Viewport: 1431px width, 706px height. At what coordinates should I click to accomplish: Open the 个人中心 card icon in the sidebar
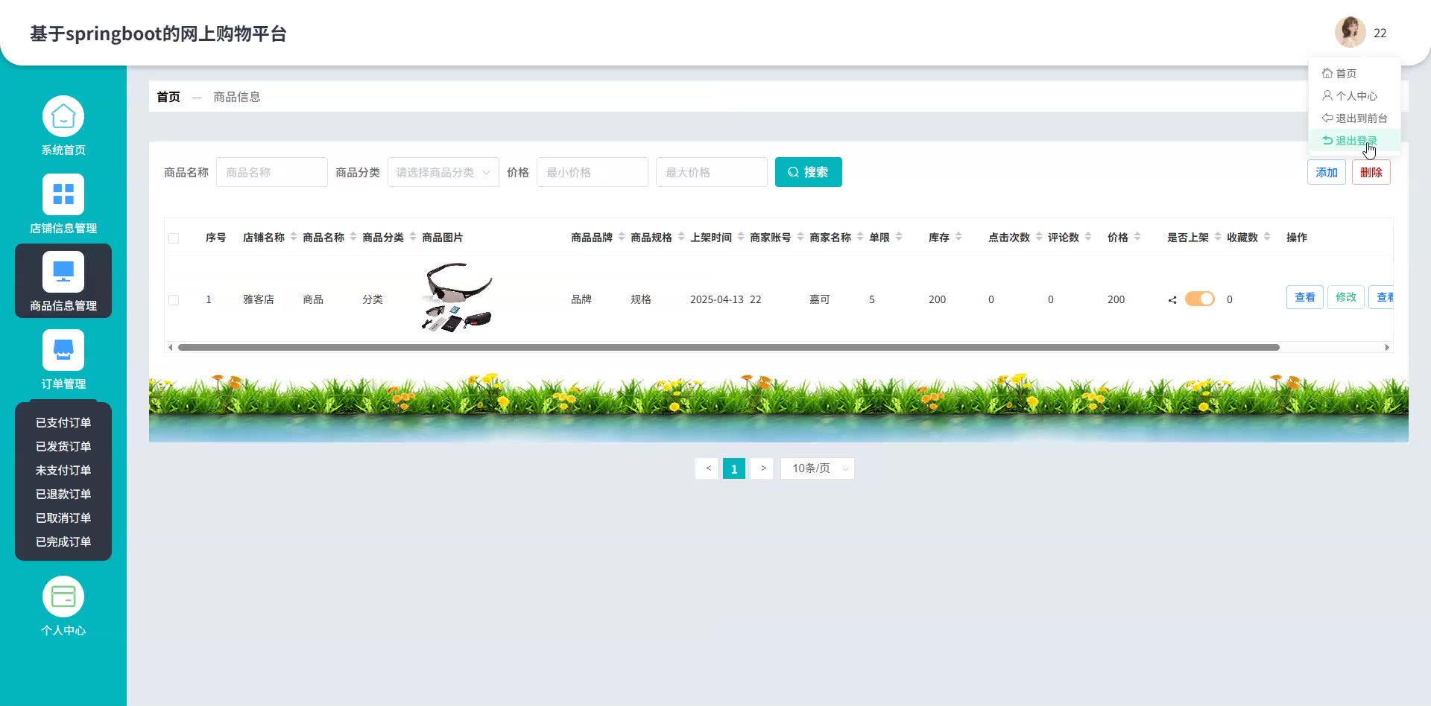click(x=63, y=597)
